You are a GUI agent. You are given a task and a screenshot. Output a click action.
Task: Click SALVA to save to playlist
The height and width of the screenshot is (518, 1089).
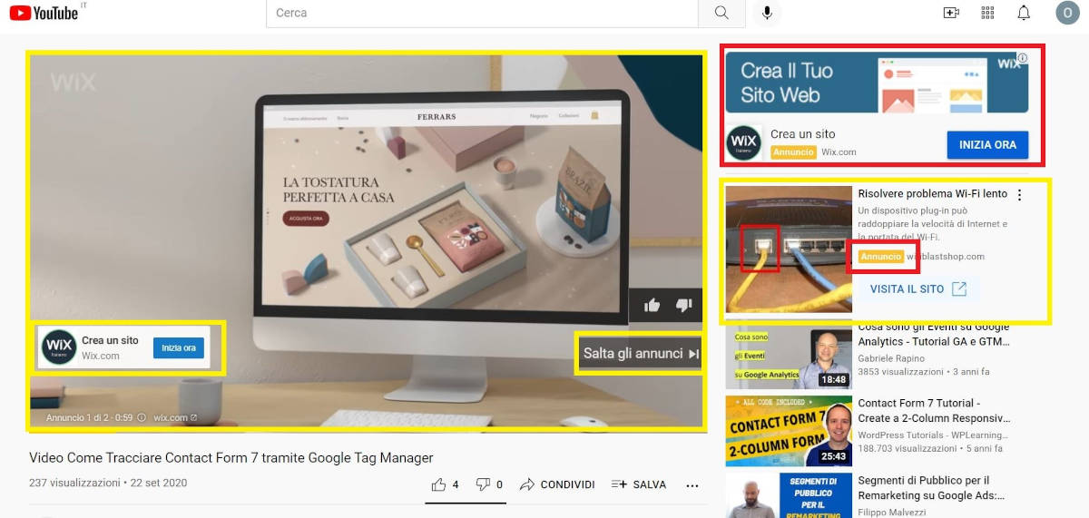point(639,484)
